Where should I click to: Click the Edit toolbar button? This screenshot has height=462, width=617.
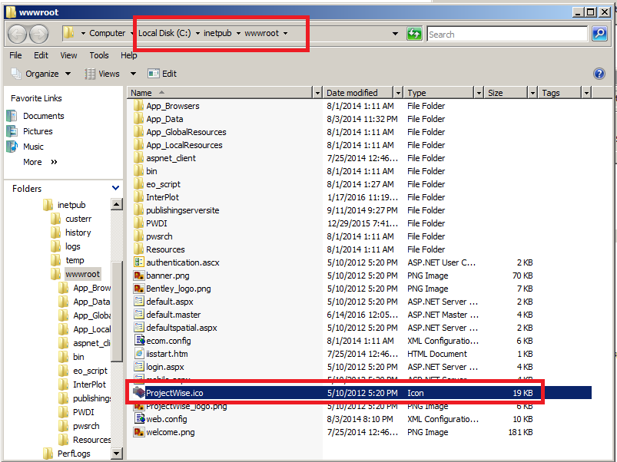click(x=162, y=74)
